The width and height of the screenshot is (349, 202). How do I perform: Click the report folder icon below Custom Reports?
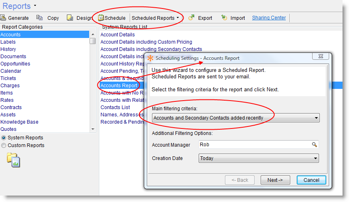pyautogui.click(x=13, y=160)
